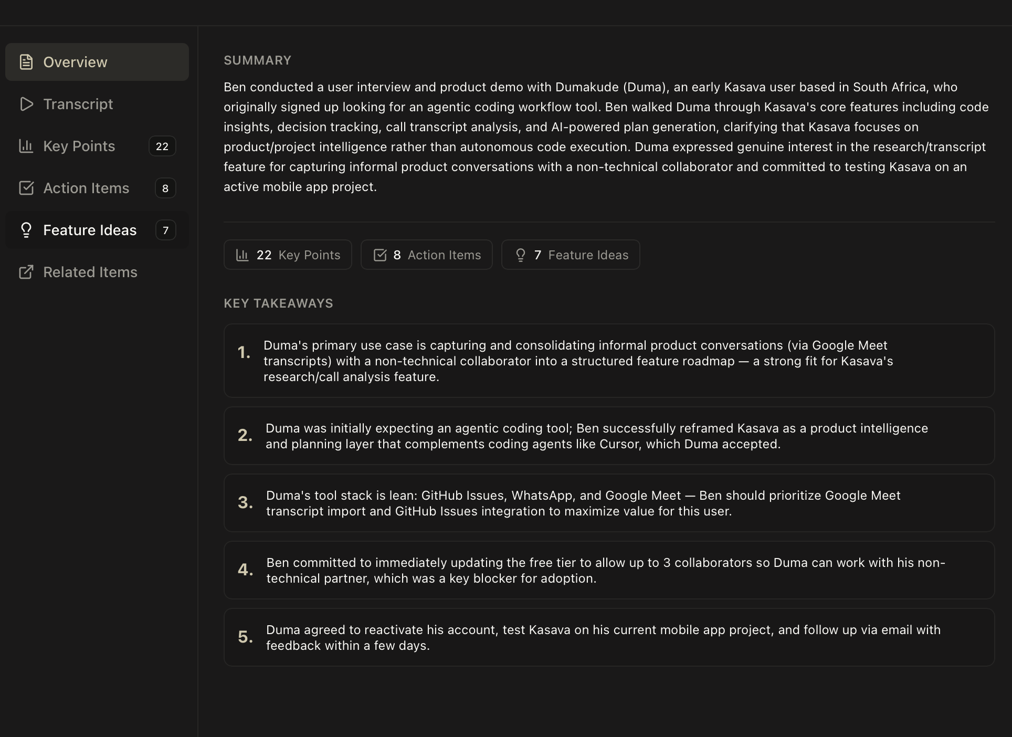Click the 7 Feature Ideas pill button
The height and width of the screenshot is (737, 1012).
[x=570, y=255]
